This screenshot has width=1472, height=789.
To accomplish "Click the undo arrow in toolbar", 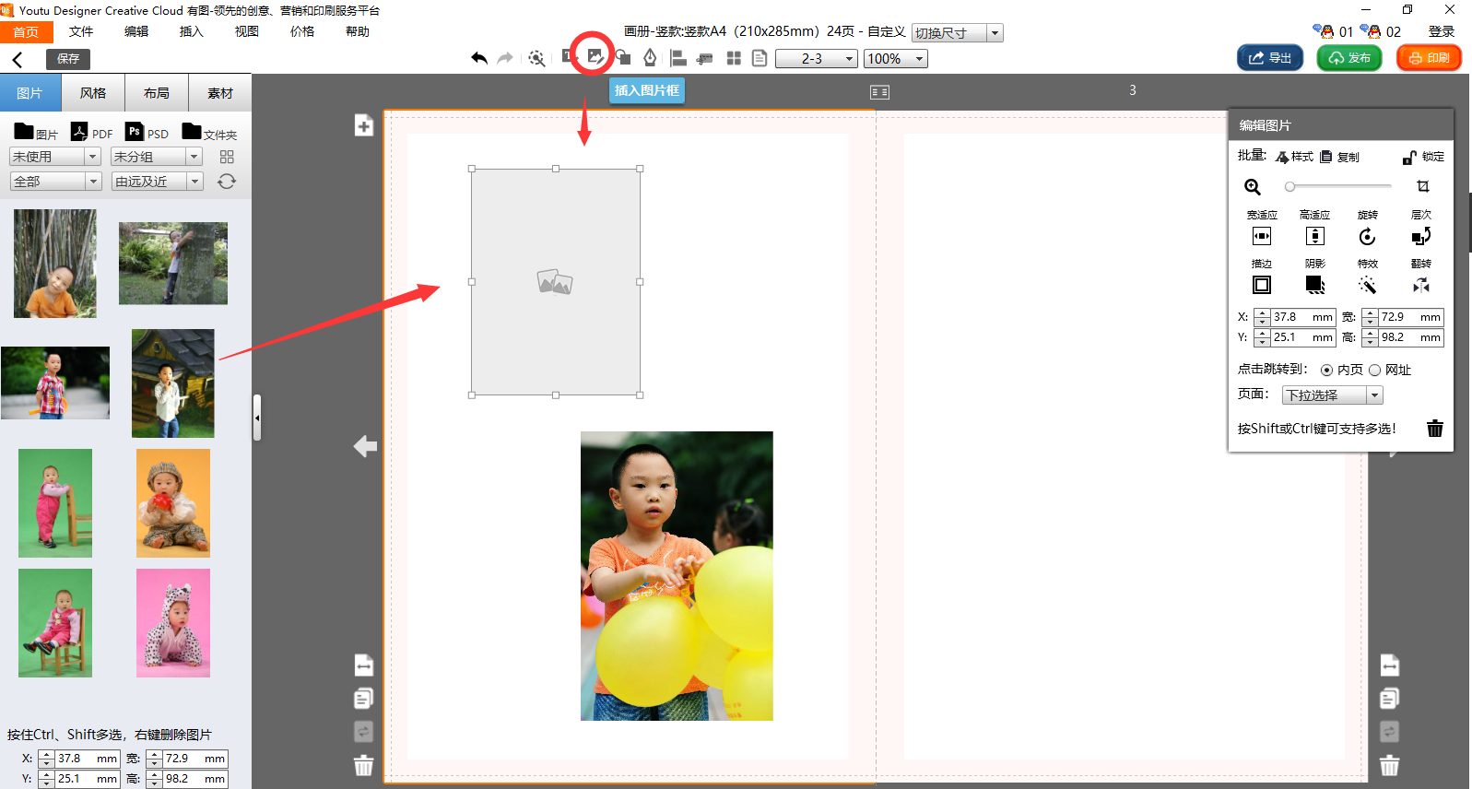I will point(478,58).
